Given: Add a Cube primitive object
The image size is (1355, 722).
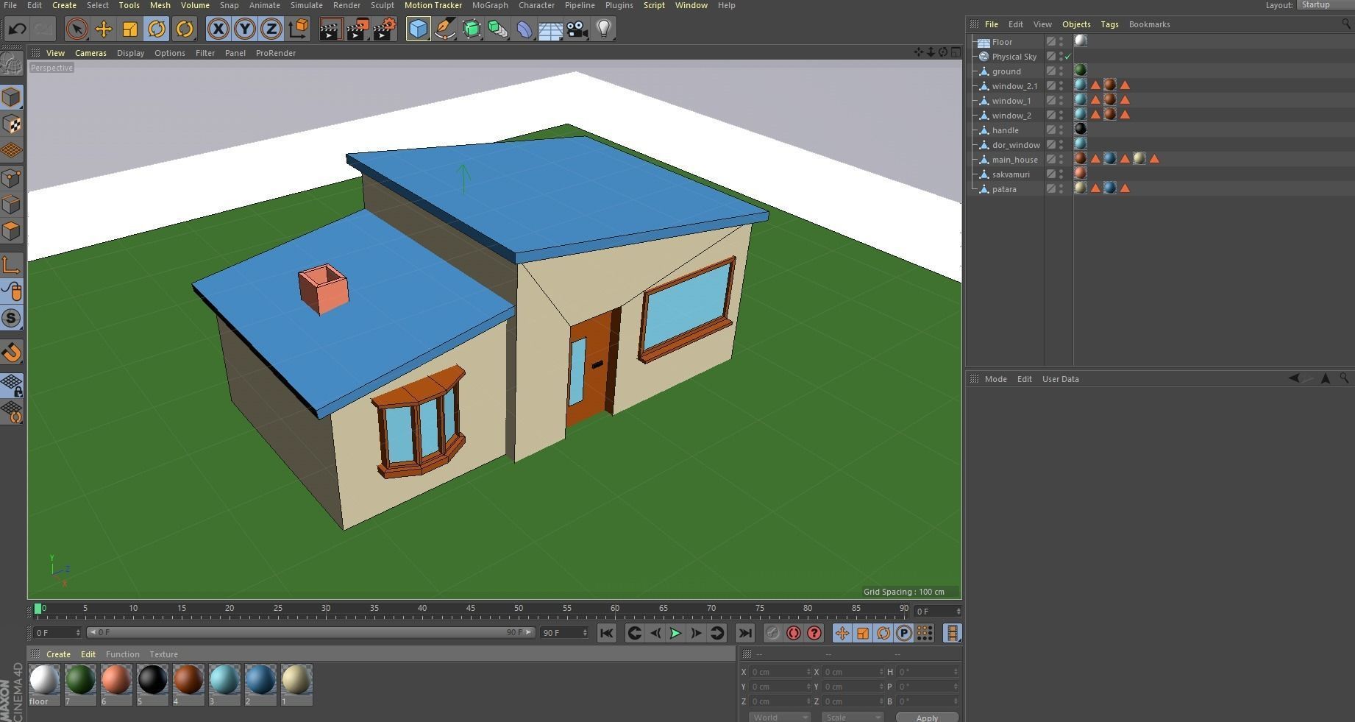Looking at the screenshot, I should (x=418, y=29).
